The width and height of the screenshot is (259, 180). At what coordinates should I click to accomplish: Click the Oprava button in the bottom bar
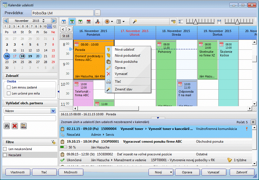point(187,172)
